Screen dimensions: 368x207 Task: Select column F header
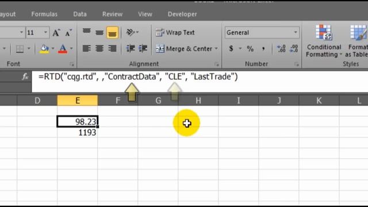pos(118,101)
